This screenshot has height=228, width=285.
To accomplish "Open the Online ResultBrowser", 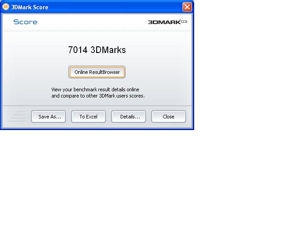I will pyautogui.click(x=97, y=72).
